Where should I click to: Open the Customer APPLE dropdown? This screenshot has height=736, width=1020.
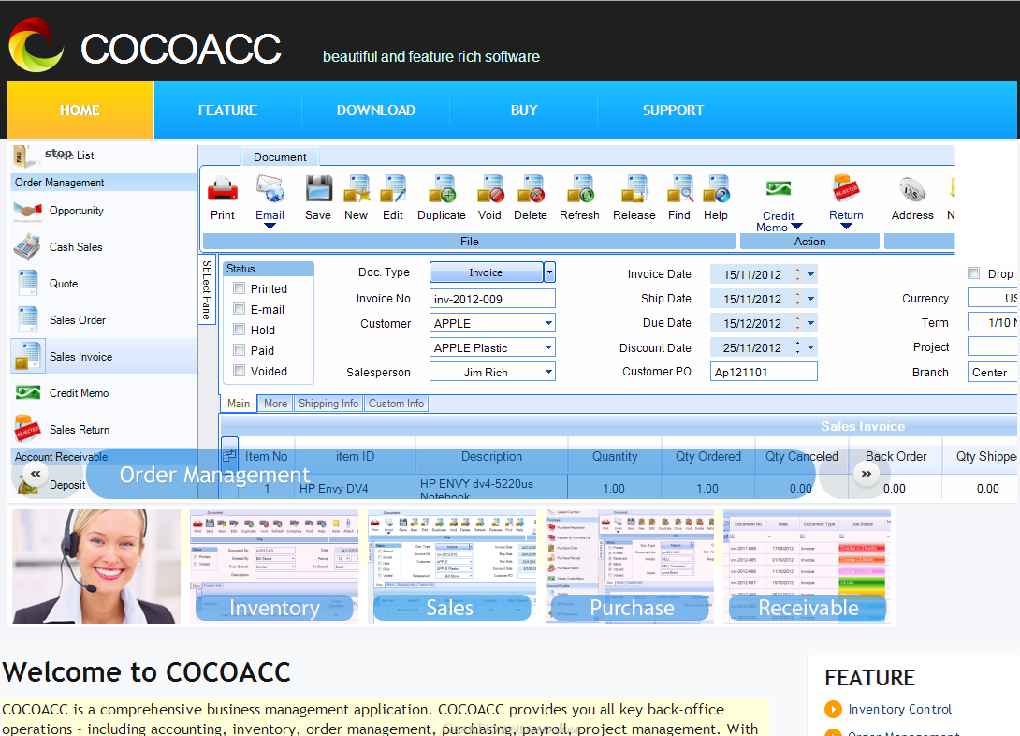coord(548,323)
